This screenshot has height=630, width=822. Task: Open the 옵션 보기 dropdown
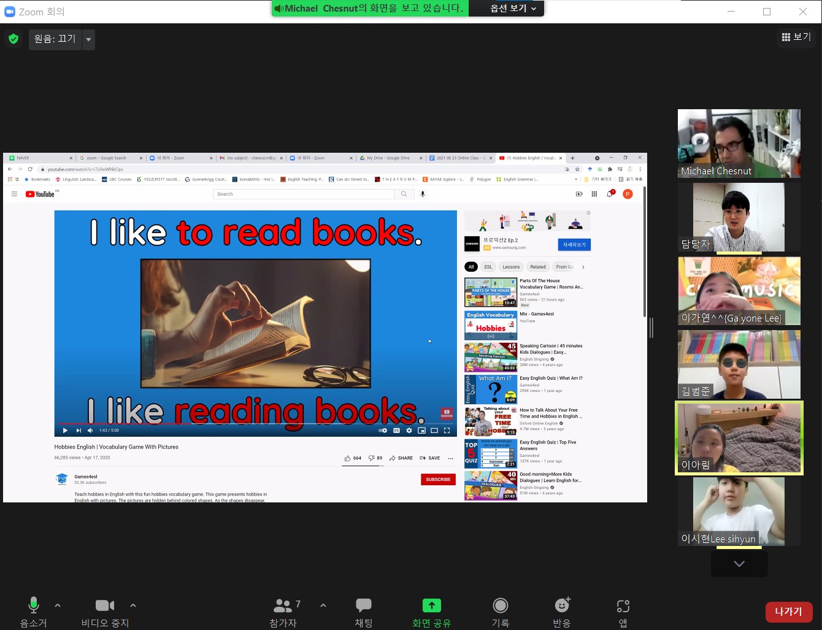[x=513, y=9]
